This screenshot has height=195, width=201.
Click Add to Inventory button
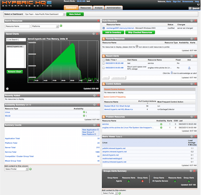click(x=113, y=32)
